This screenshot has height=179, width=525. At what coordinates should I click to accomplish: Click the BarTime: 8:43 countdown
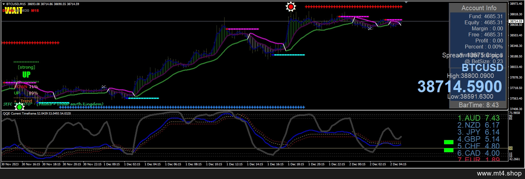click(x=479, y=105)
